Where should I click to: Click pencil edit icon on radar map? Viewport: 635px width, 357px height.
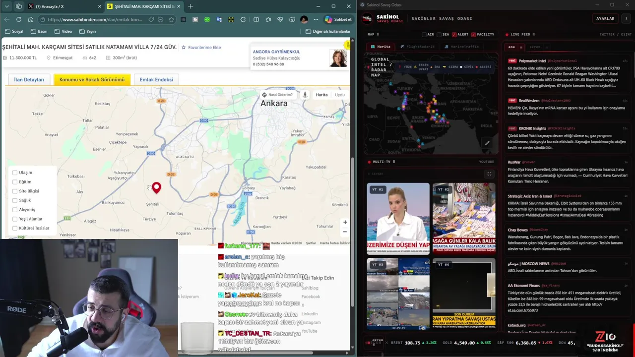[487, 143]
